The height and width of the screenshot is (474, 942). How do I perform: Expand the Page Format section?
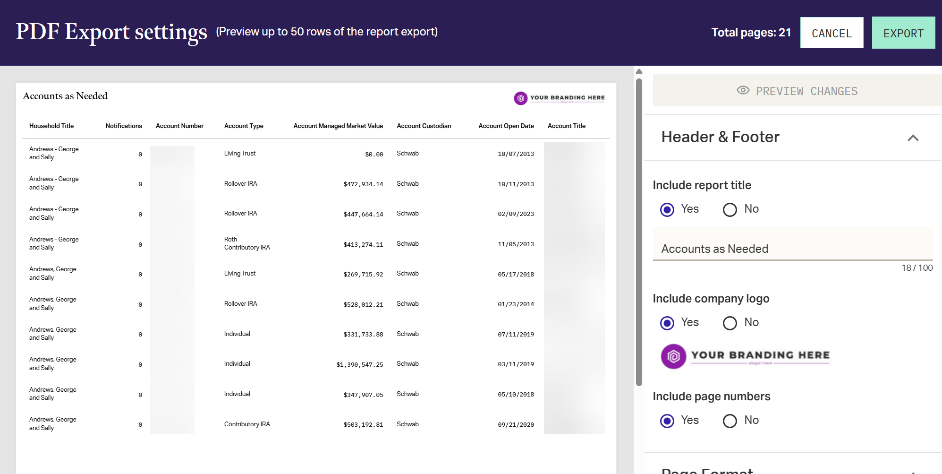pos(913,471)
